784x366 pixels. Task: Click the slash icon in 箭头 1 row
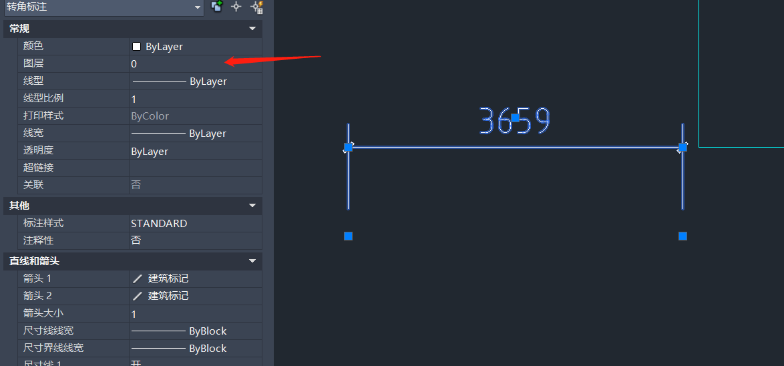[x=138, y=279]
